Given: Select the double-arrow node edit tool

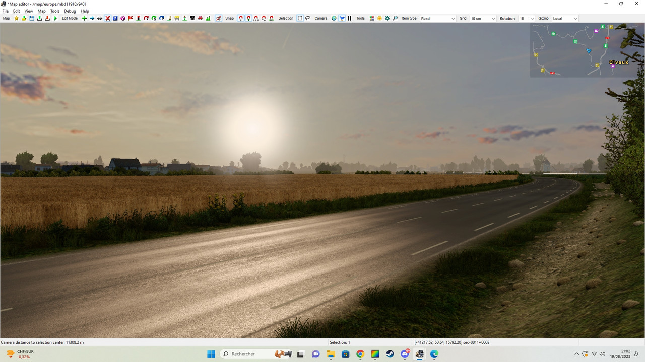Looking at the screenshot, I should (100, 18).
